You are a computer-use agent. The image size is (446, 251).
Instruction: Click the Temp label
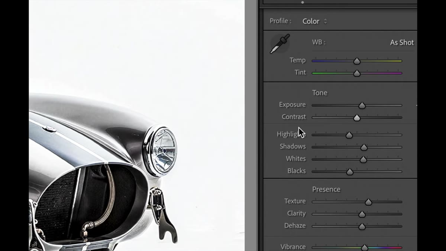point(298,60)
